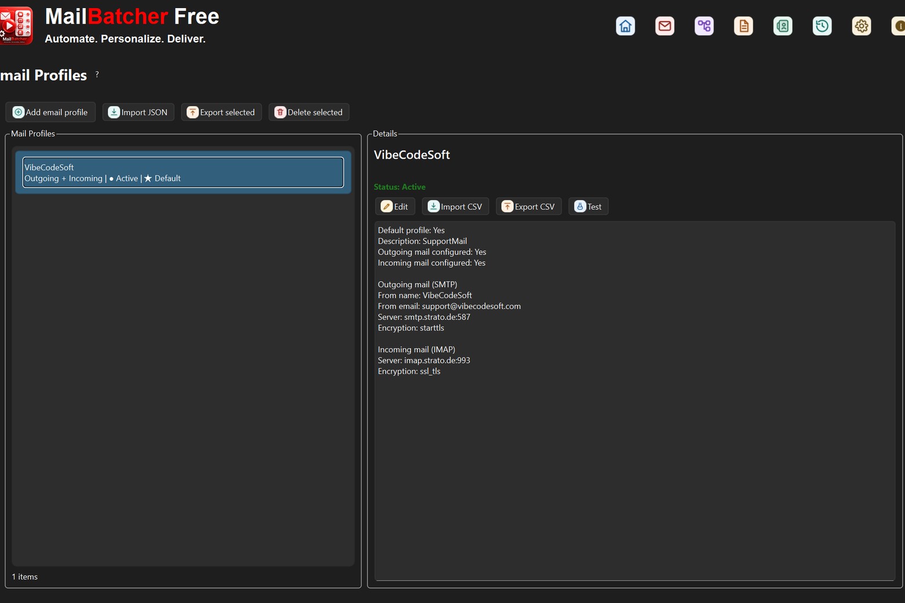The image size is (905, 603).
Task: Click the Default profile: Yes line
Action: 411,231
